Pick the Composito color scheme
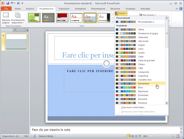 coord(140,72)
